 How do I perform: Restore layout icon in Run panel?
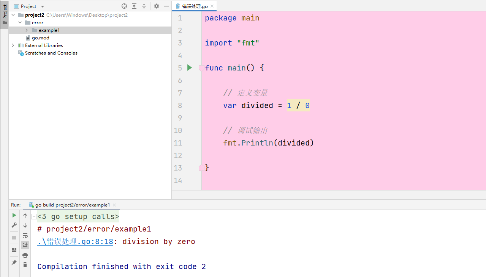[x=14, y=250]
